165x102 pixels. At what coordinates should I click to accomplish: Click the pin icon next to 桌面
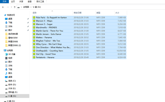(28, 19)
